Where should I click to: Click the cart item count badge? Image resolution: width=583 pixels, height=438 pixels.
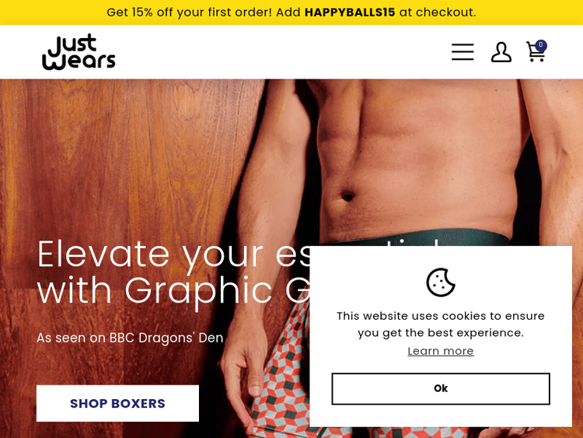point(540,45)
